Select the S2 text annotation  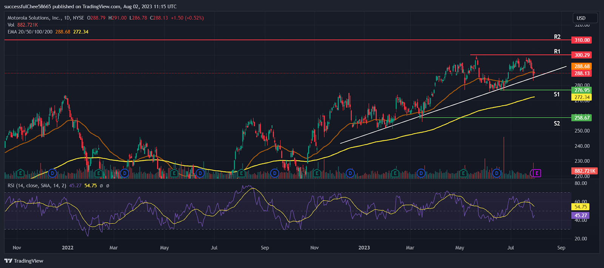tap(557, 124)
